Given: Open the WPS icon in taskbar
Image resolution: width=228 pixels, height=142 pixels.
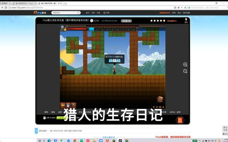Looking at the screenshot, I should point(107,141).
